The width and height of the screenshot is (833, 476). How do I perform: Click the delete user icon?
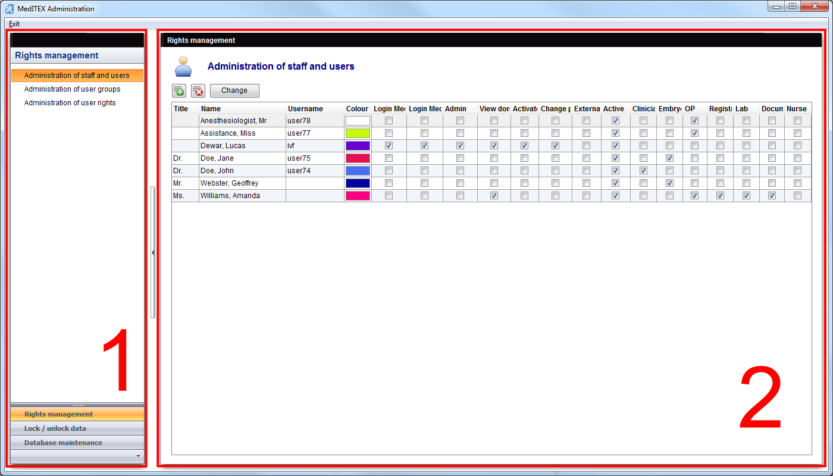pos(198,90)
